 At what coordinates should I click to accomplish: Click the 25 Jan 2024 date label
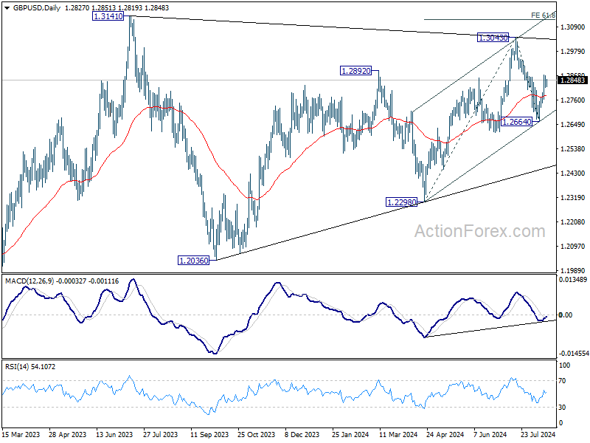click(351, 434)
